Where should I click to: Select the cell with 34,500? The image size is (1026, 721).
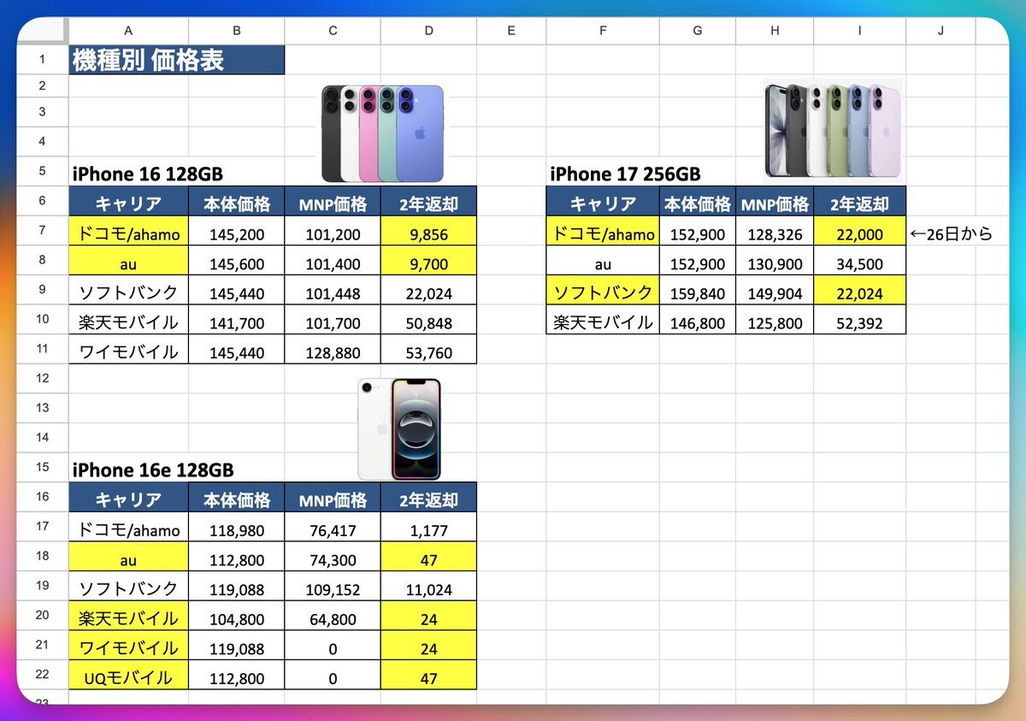pyautogui.click(x=859, y=261)
